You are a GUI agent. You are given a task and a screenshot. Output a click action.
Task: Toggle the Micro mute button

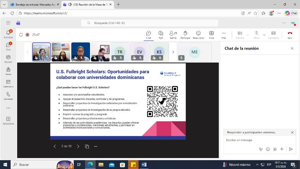[257, 34]
